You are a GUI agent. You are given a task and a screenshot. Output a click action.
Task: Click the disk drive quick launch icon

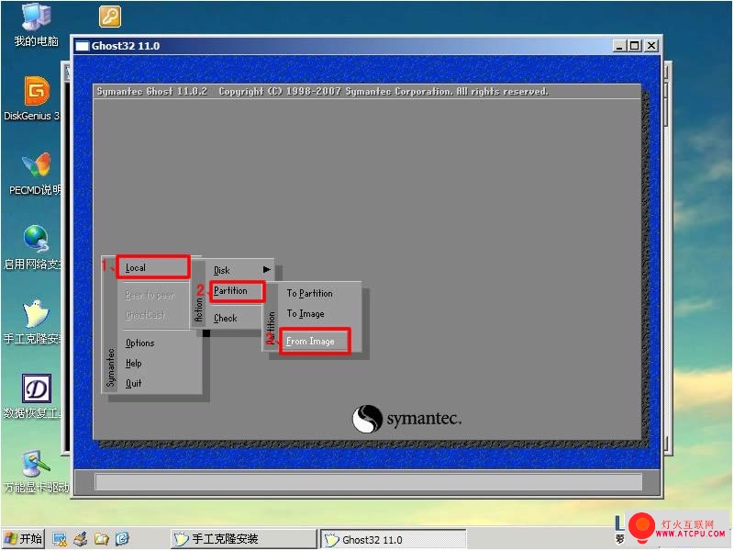81,539
